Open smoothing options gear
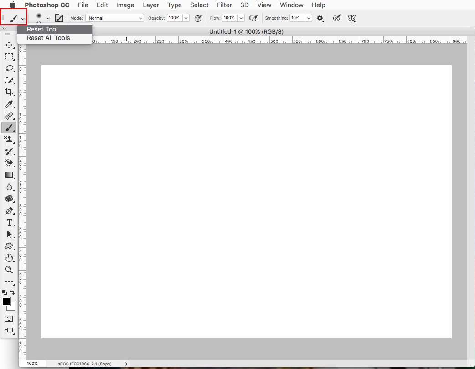This screenshot has height=369, width=475. pos(320,18)
